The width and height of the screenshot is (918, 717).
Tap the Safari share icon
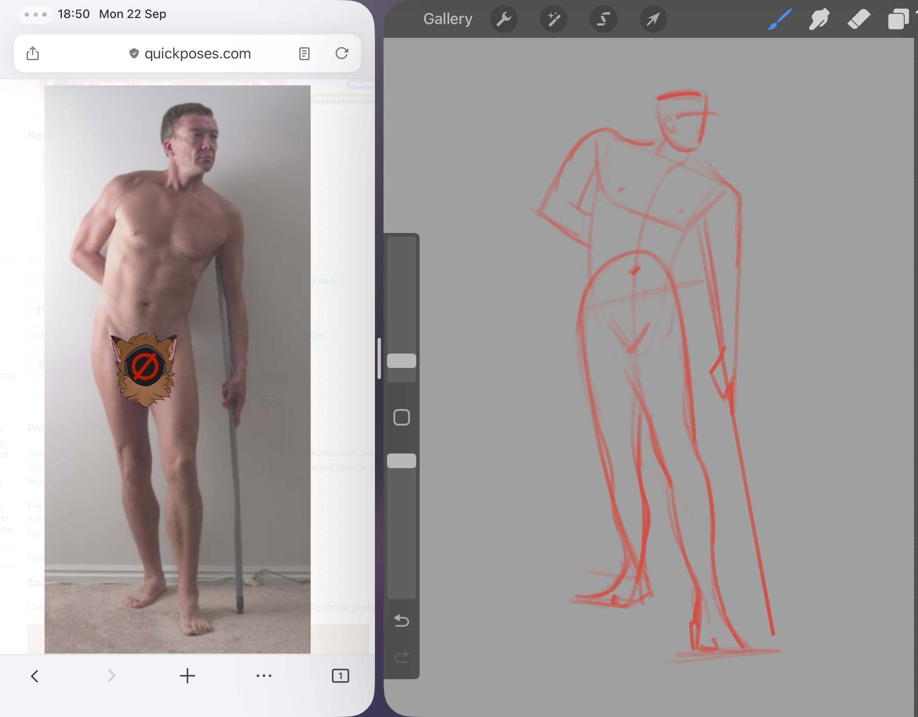[33, 54]
